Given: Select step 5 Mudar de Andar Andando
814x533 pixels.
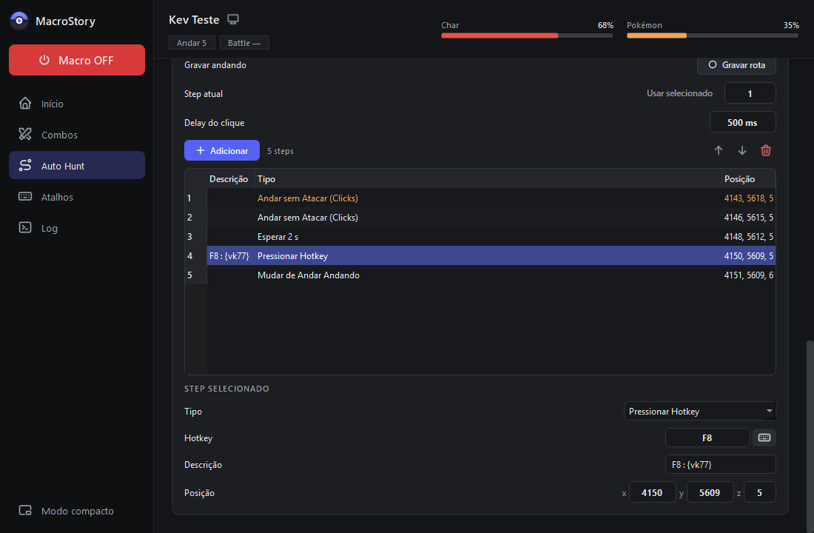Looking at the screenshot, I should (480, 275).
